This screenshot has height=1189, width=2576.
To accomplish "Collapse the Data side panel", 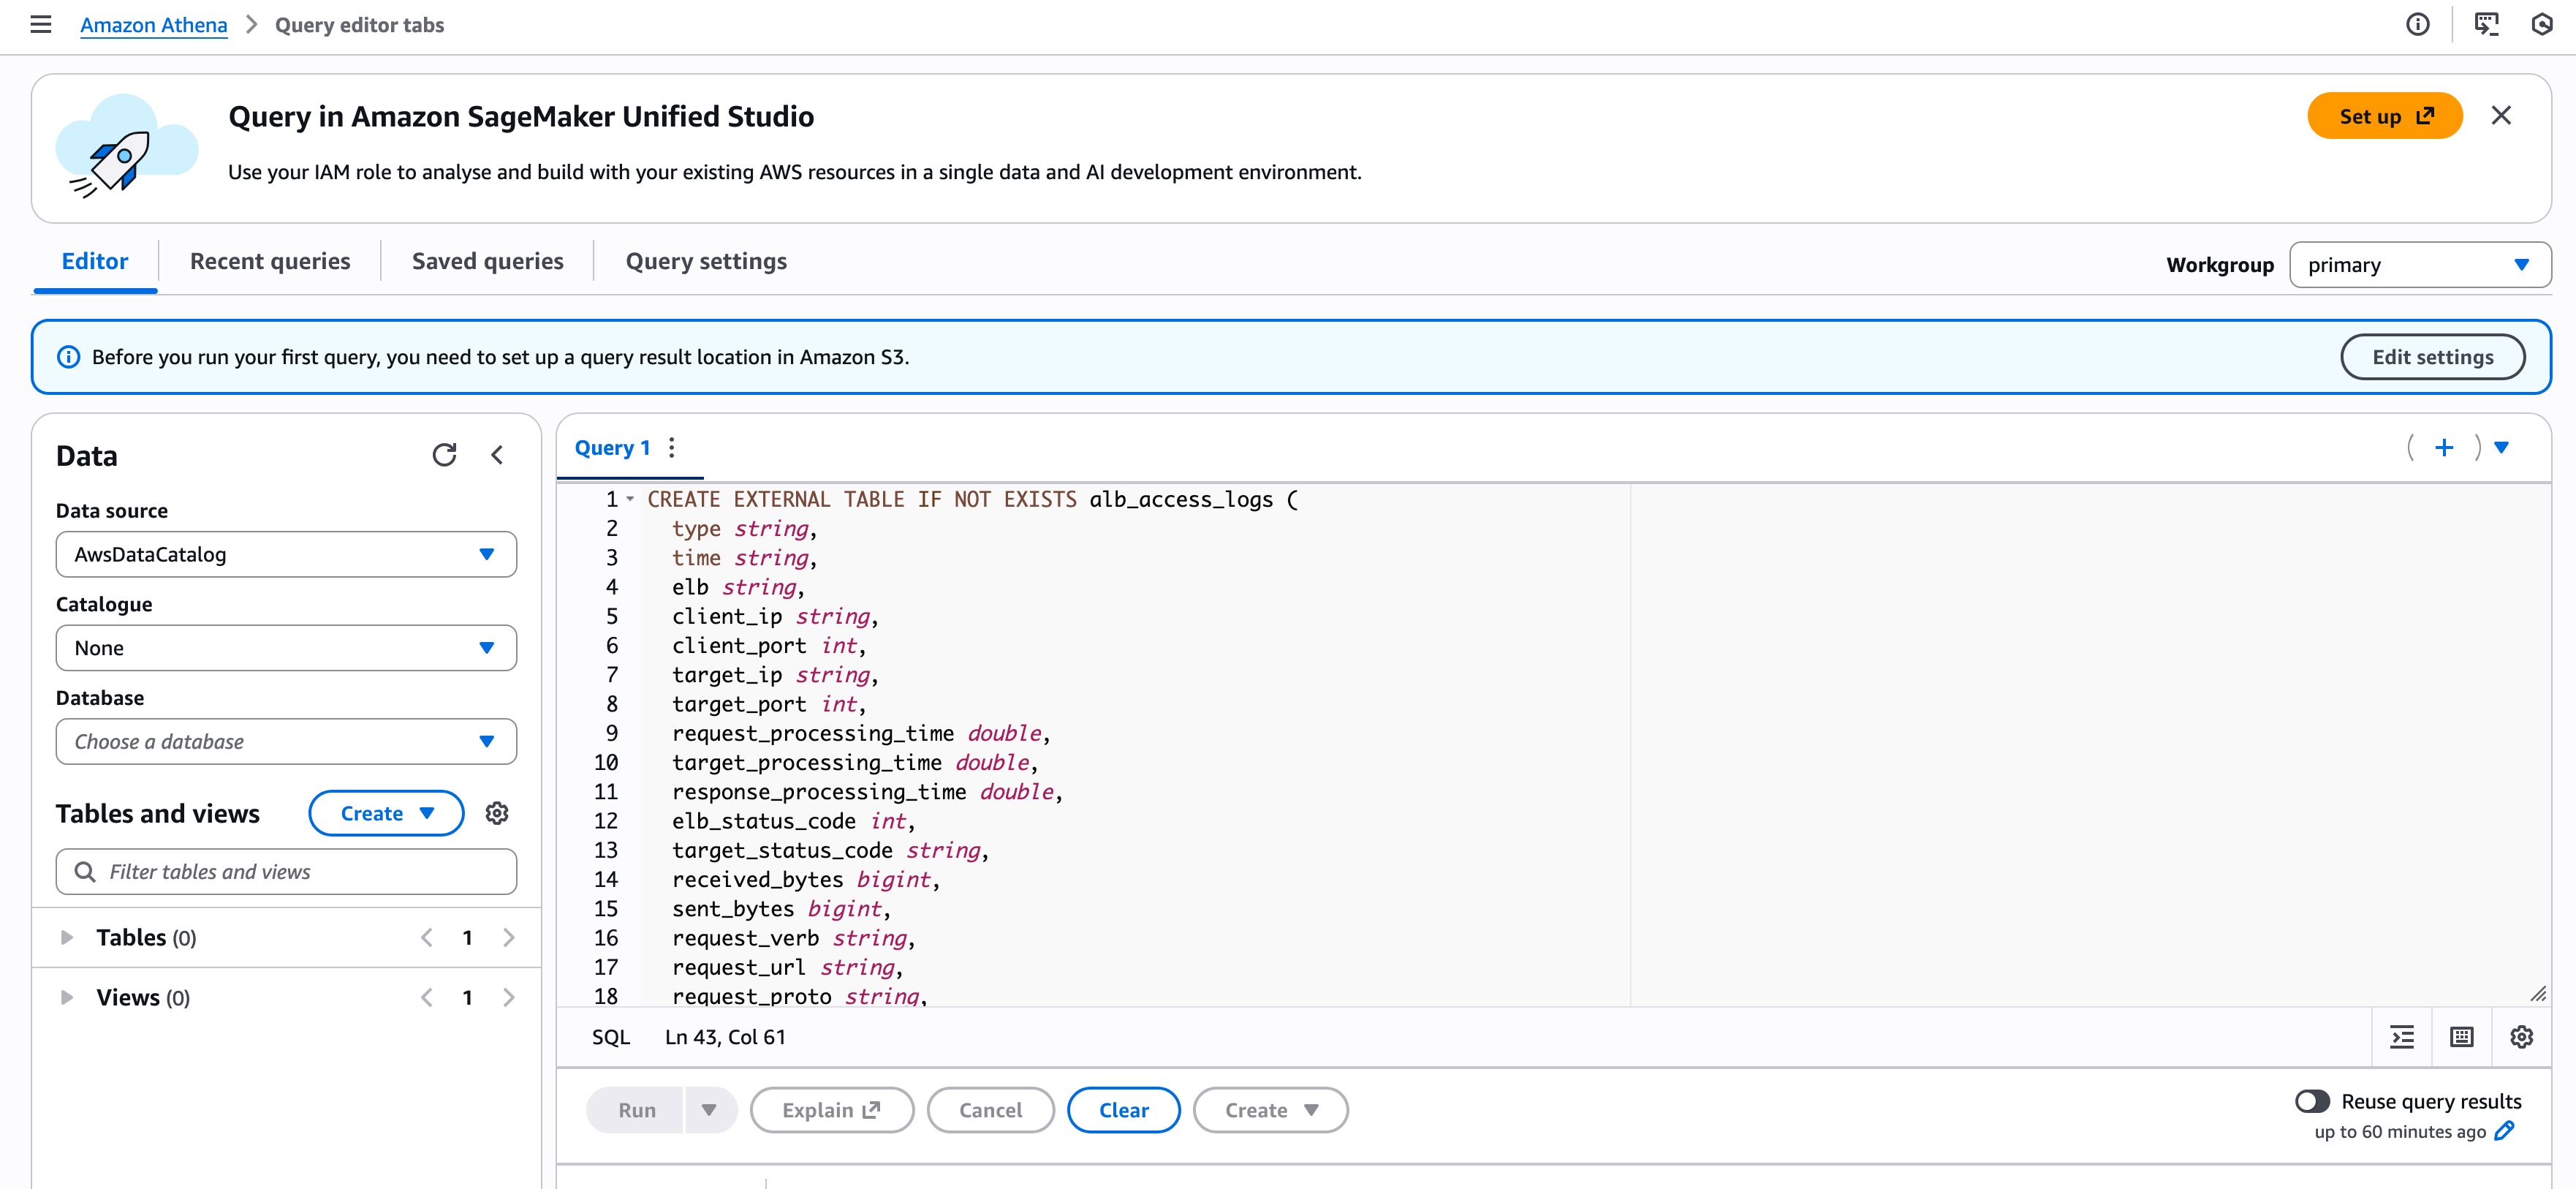I will (x=497, y=455).
